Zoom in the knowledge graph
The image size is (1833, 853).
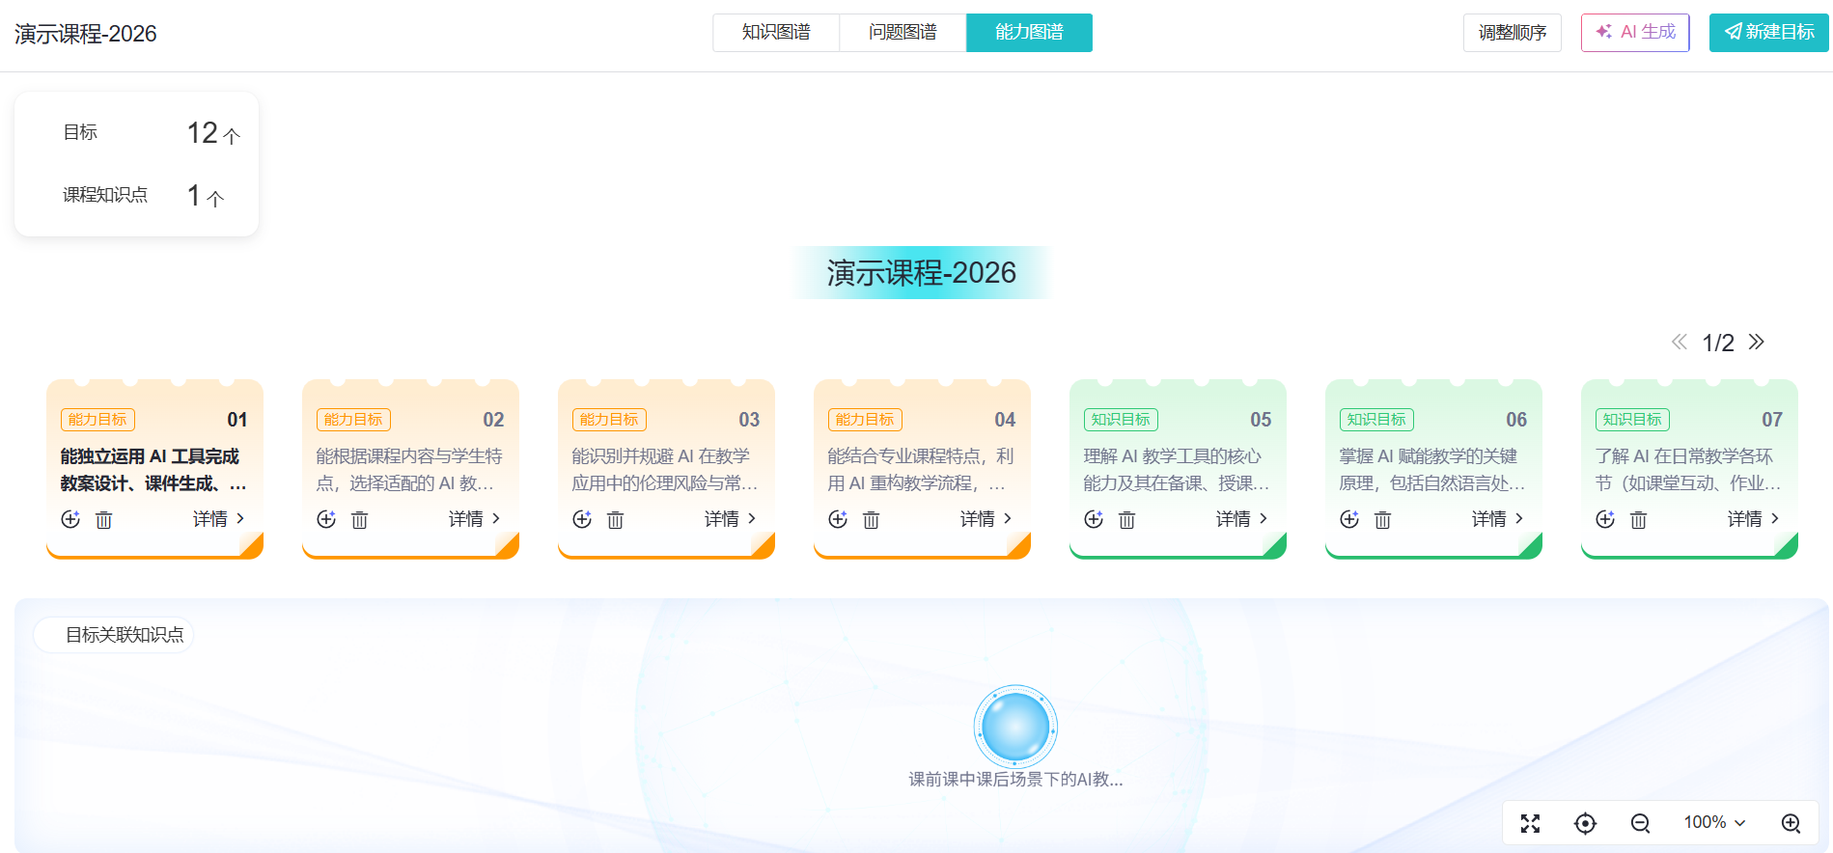click(x=1791, y=823)
